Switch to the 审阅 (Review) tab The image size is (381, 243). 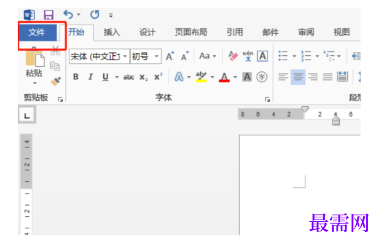[306, 32]
